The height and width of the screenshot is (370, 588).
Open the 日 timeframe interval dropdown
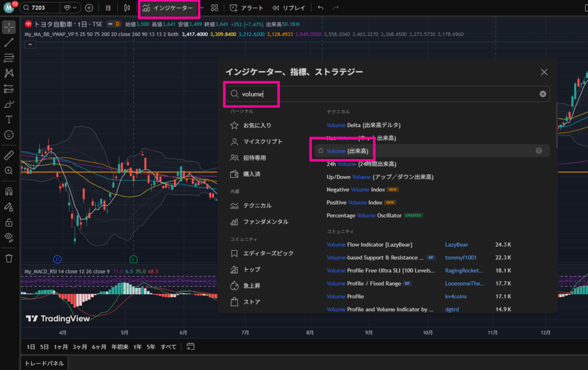[x=109, y=8]
